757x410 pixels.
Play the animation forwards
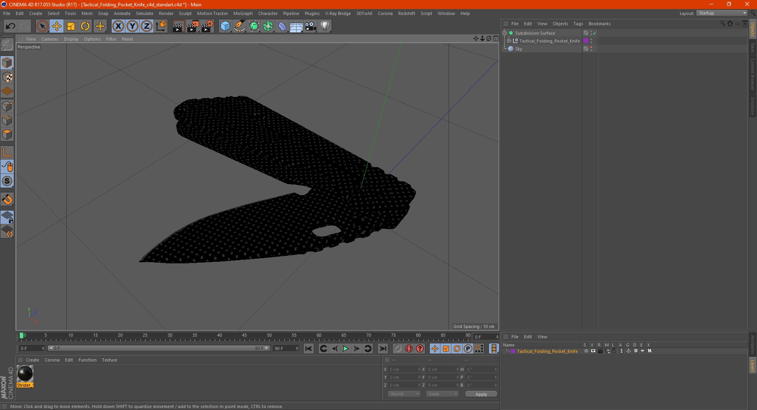[x=345, y=348]
